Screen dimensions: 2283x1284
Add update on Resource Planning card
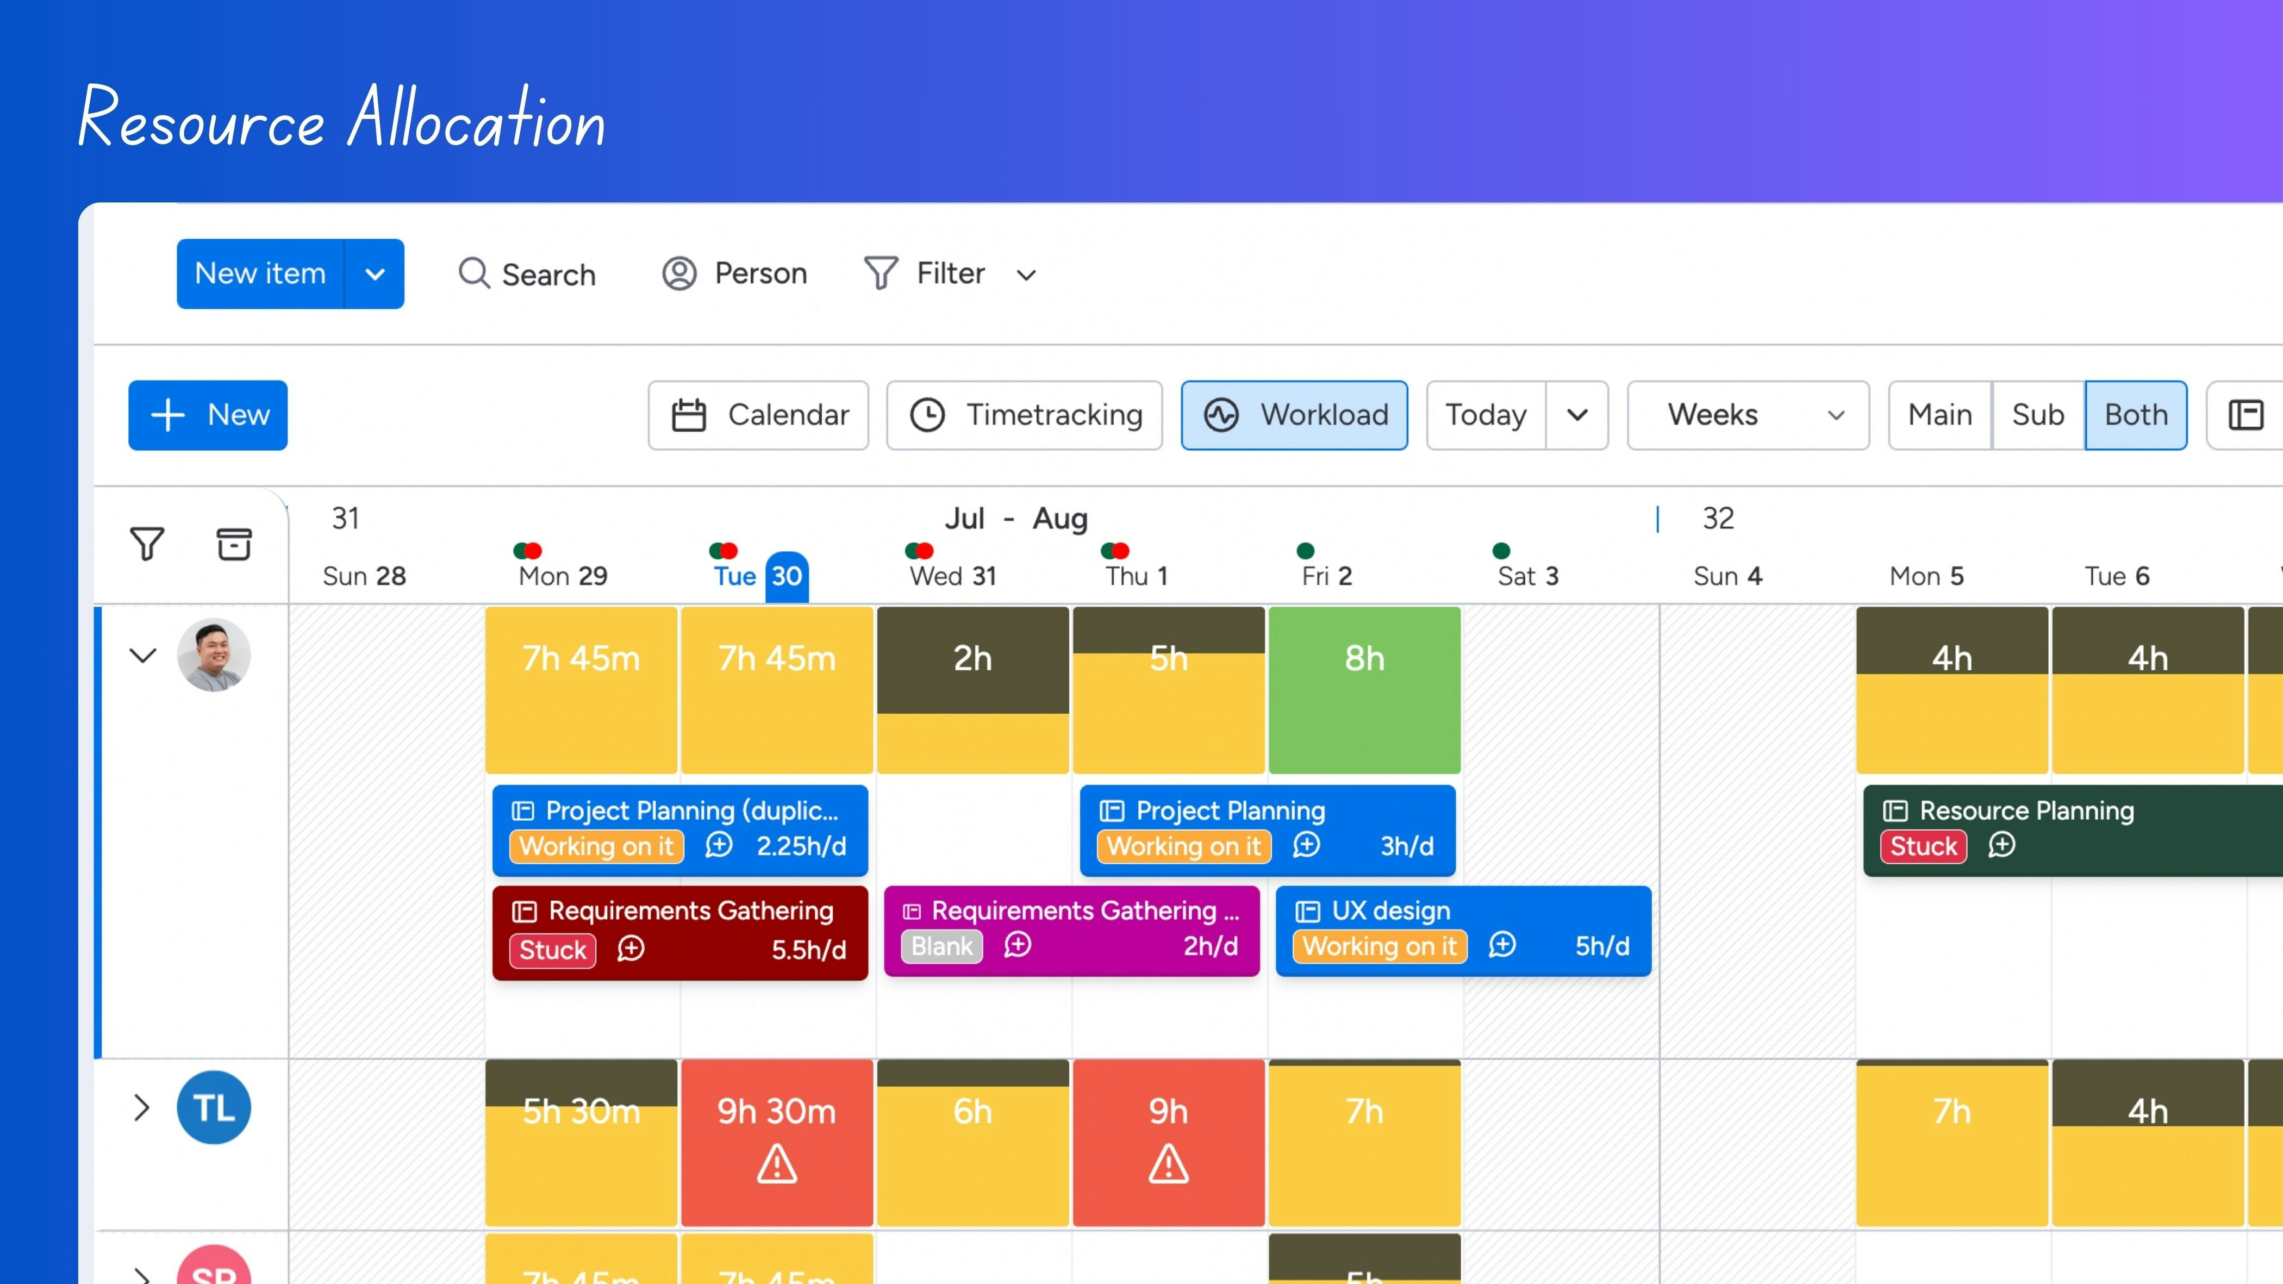point(2002,845)
